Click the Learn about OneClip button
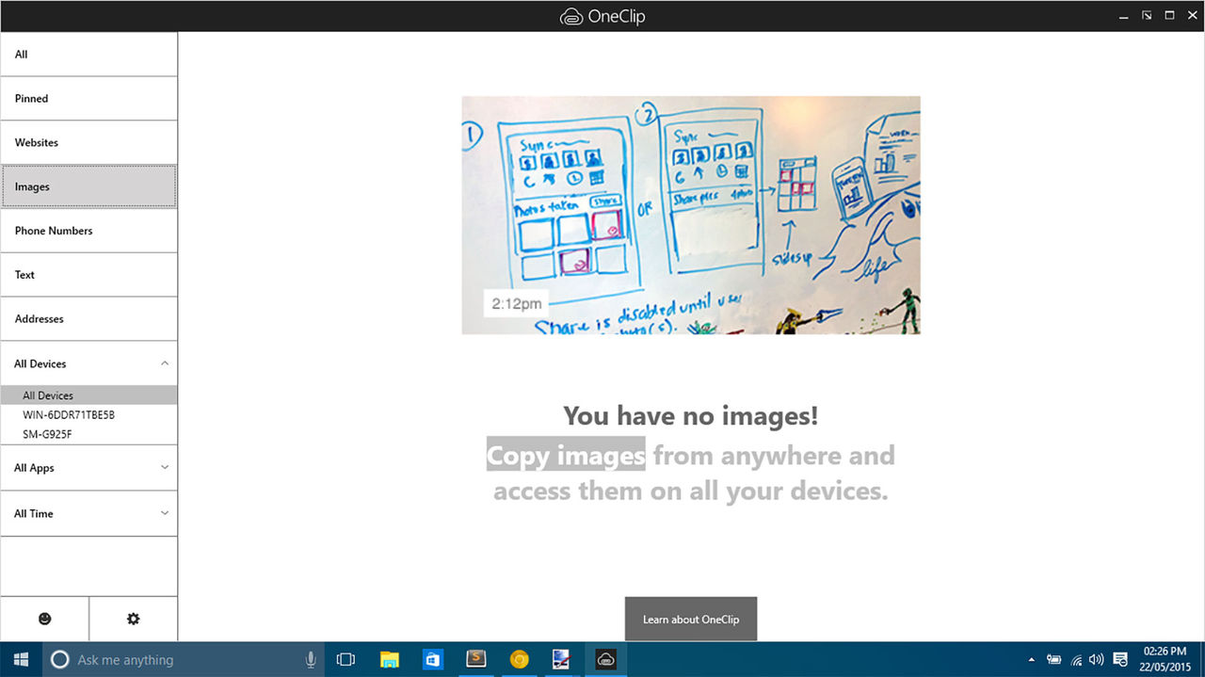Screen dimensions: 1205x677 pos(691,619)
